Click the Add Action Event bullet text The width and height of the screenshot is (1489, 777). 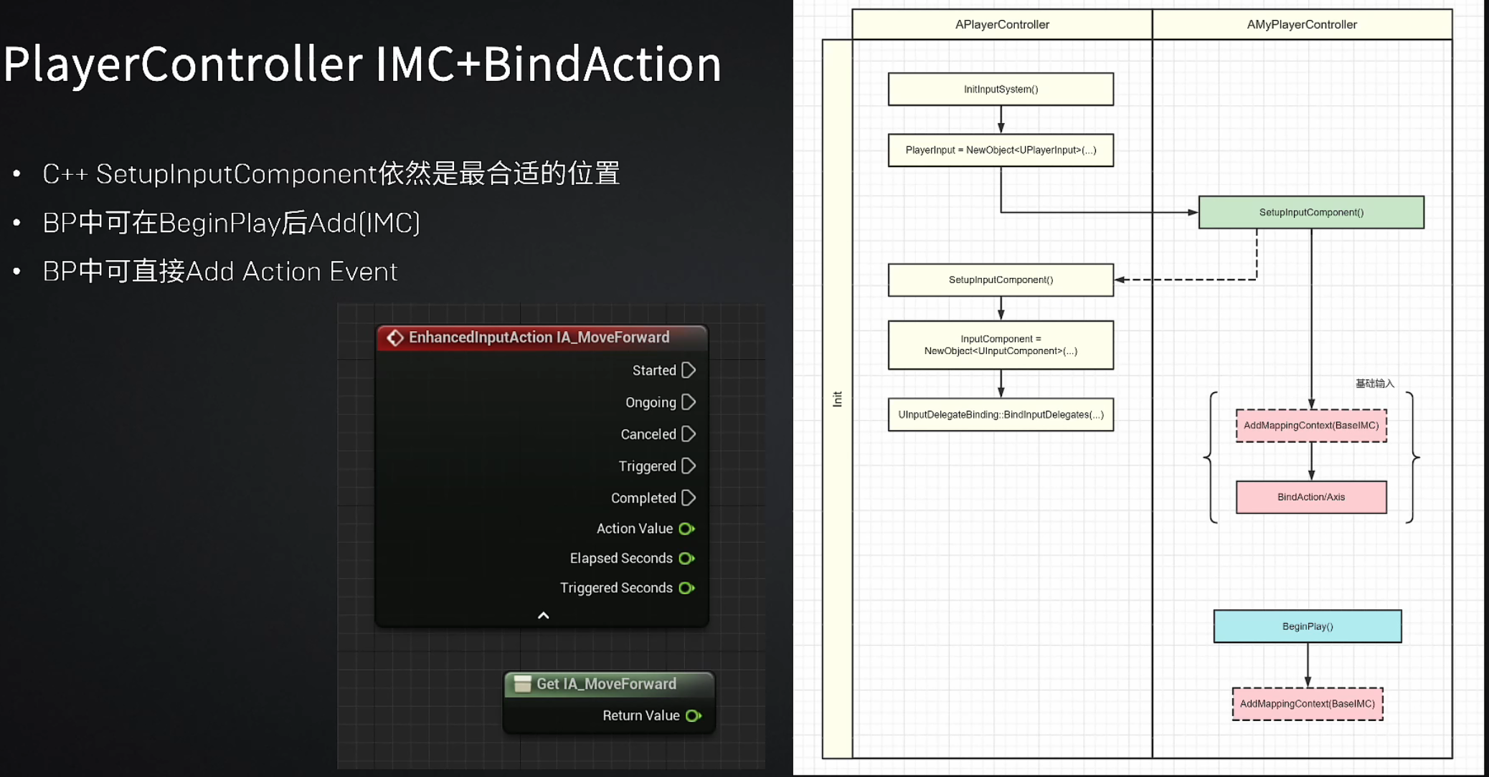[x=219, y=272]
